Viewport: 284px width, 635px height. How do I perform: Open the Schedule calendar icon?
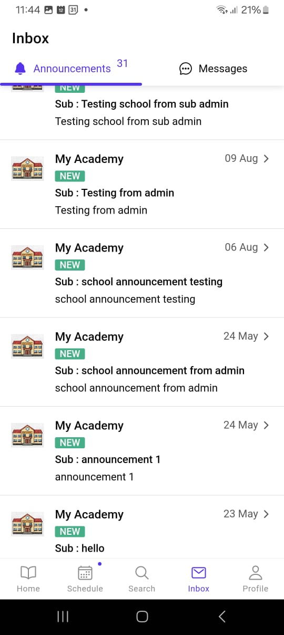[85, 573]
